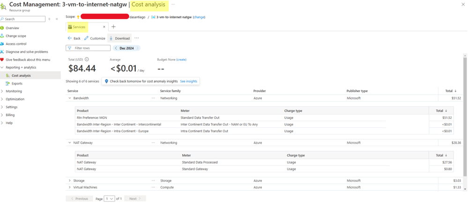The width and height of the screenshot is (468, 203).
Task: Click the create budget link
Action: (x=181, y=59)
